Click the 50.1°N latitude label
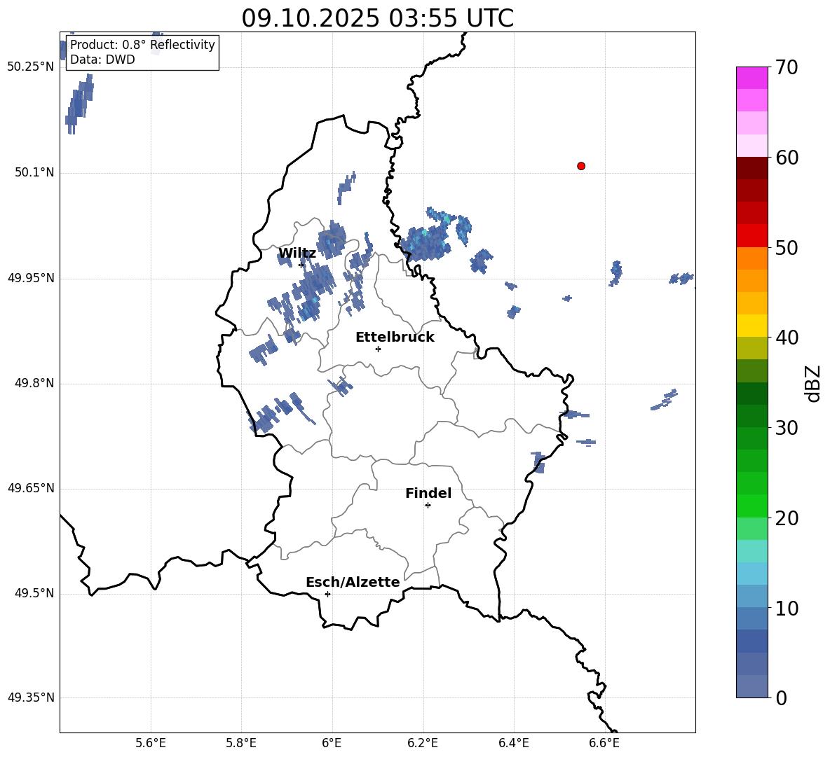Viewport: 830px width, 757px height. click(34, 172)
